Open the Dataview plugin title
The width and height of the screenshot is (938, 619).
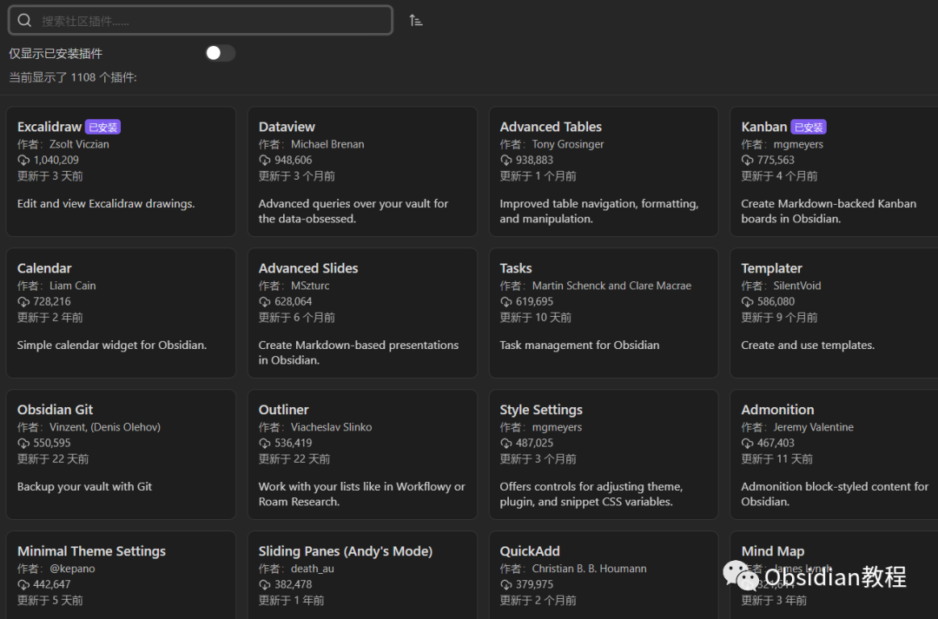coord(287,127)
